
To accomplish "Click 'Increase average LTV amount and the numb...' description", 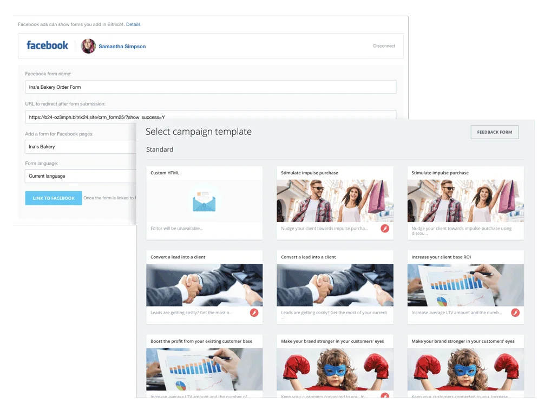I will (457, 313).
